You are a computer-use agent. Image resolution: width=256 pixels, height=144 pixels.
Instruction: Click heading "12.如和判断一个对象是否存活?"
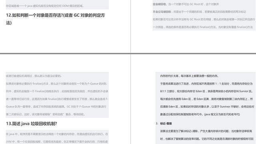[55, 19]
